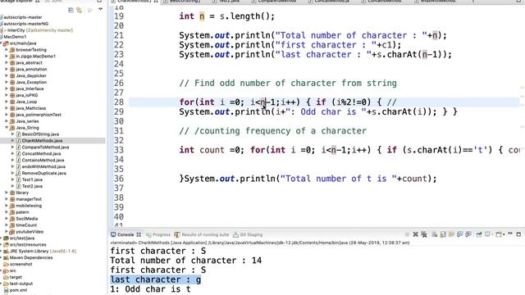Maximize the Console view panel
This screenshot has height=295, width=525.
[518, 234]
